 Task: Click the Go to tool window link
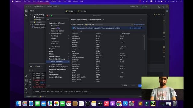click(x=136, y=28)
